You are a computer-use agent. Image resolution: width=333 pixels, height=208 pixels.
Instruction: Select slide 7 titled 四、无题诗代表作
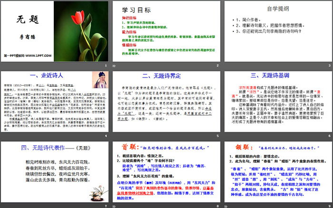tap(55, 172)
